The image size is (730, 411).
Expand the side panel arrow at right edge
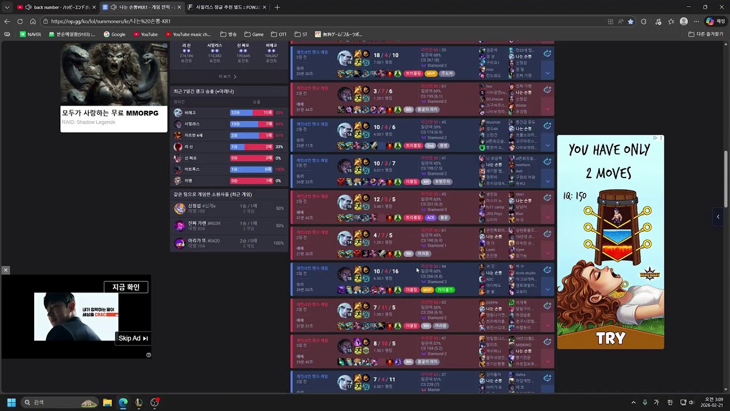[718, 216]
